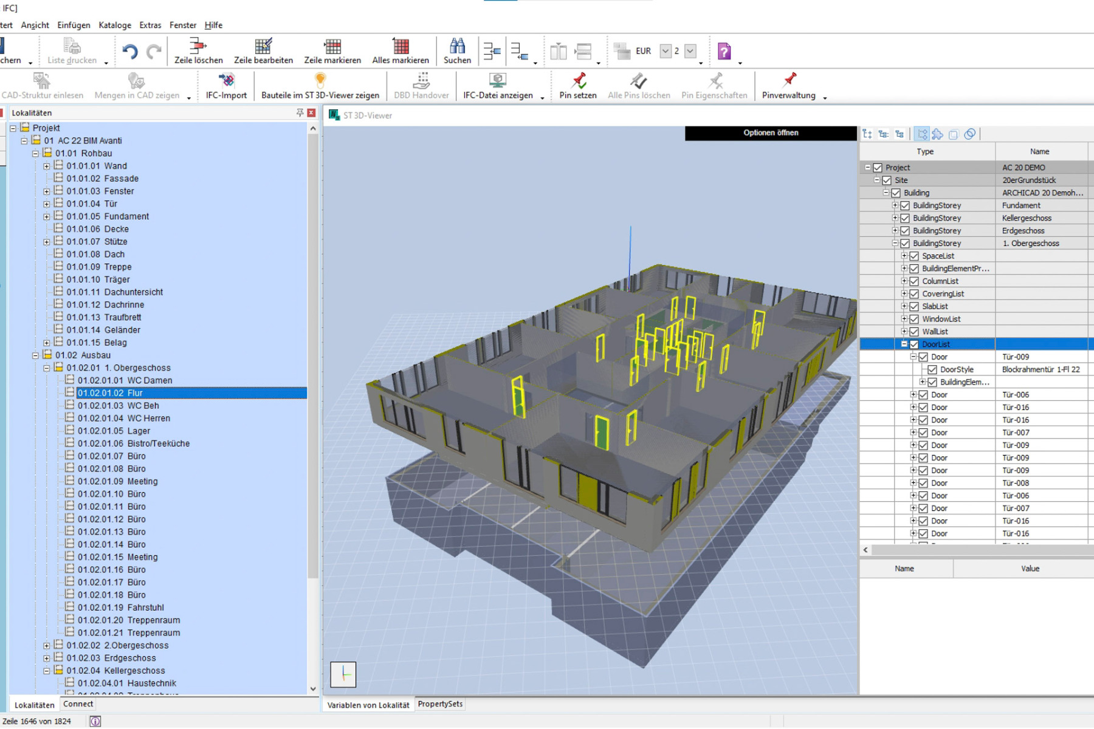Click Bauteile im ST 3D-Viewer zeigen
The image size is (1094, 729).
click(x=320, y=82)
